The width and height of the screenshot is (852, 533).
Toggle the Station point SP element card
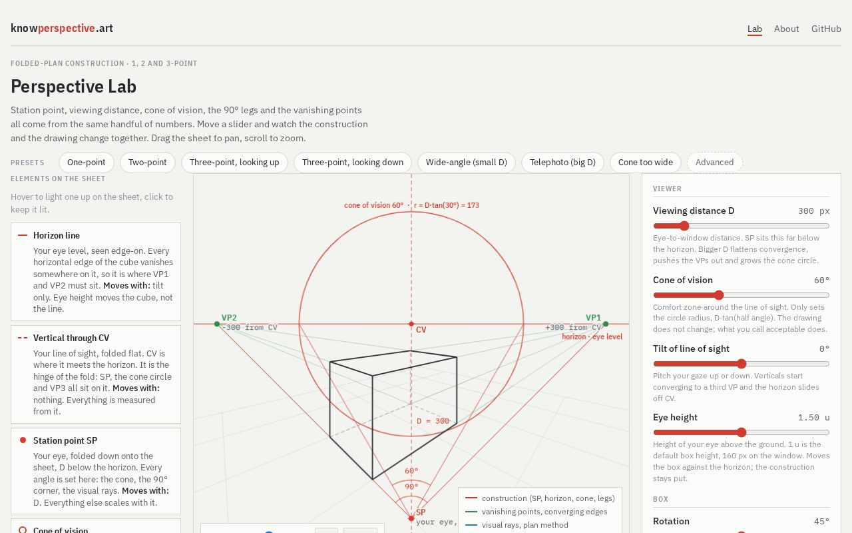coord(96,471)
